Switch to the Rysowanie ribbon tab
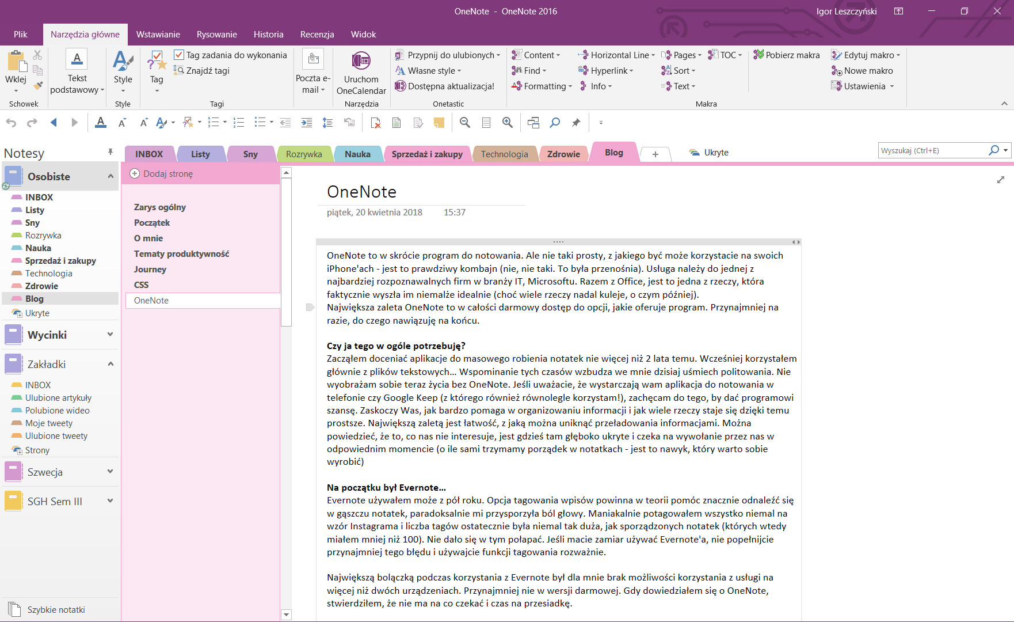The height and width of the screenshot is (622, 1014). [x=217, y=34]
